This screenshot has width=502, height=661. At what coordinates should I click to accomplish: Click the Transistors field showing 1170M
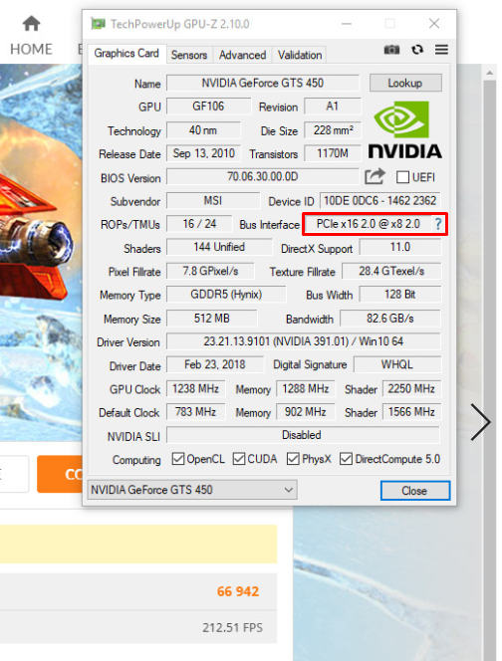[x=333, y=153]
